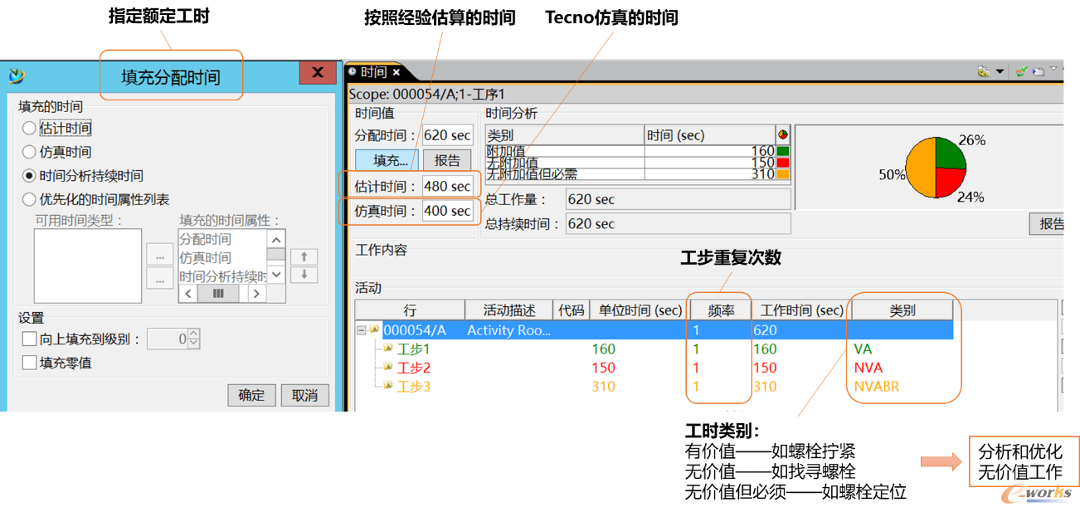Open the view menu triangle in 时间 toolbar

pos(1053,69)
